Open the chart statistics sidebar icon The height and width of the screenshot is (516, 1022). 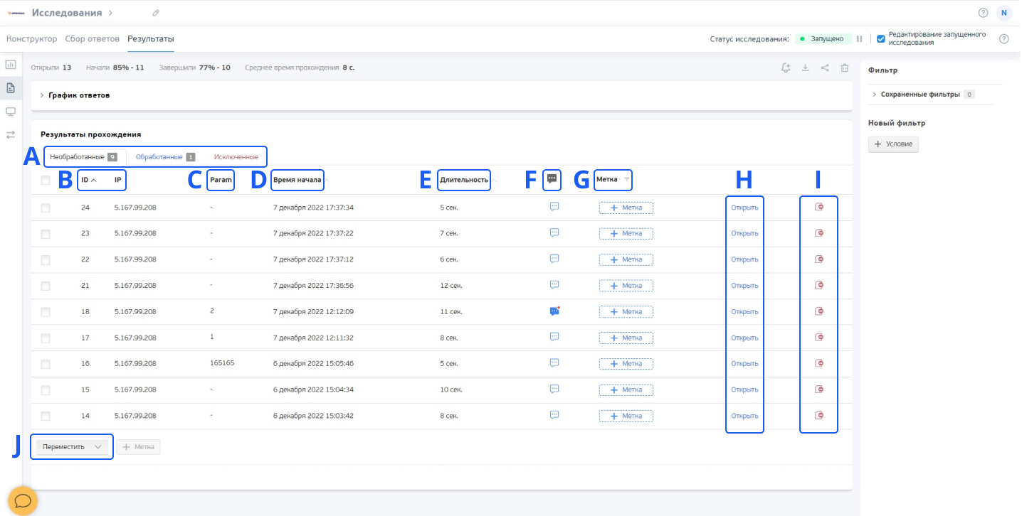pos(11,65)
